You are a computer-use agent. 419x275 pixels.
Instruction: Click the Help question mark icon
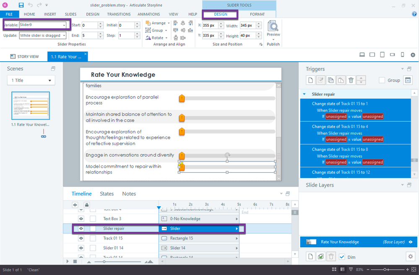pyautogui.click(x=414, y=14)
